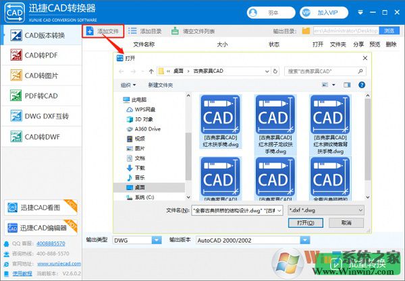405x281 pixels.
Task: Refresh the 古典家具CAD folder view
Action: [275, 71]
